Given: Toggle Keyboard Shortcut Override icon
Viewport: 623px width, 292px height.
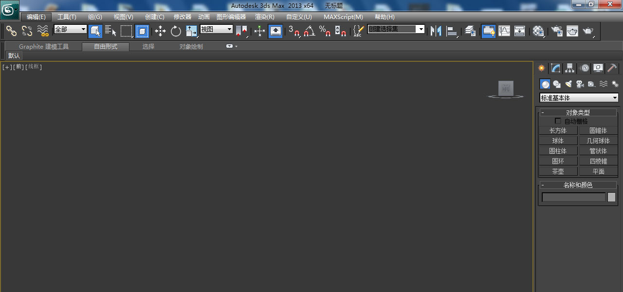Looking at the screenshot, I should (275, 31).
